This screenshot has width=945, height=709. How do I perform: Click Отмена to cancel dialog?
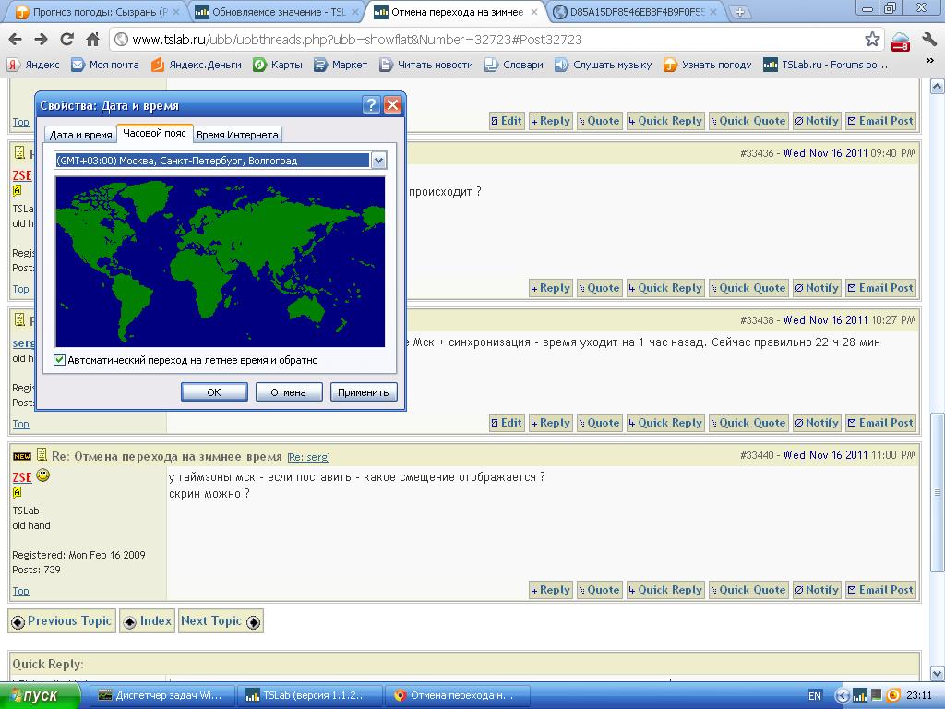288,392
